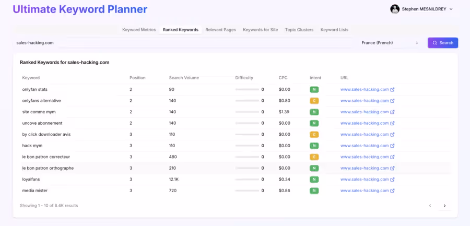Click the $0.86 CPC value
Image resolution: width=470 pixels, height=226 pixels.
(x=285, y=191)
